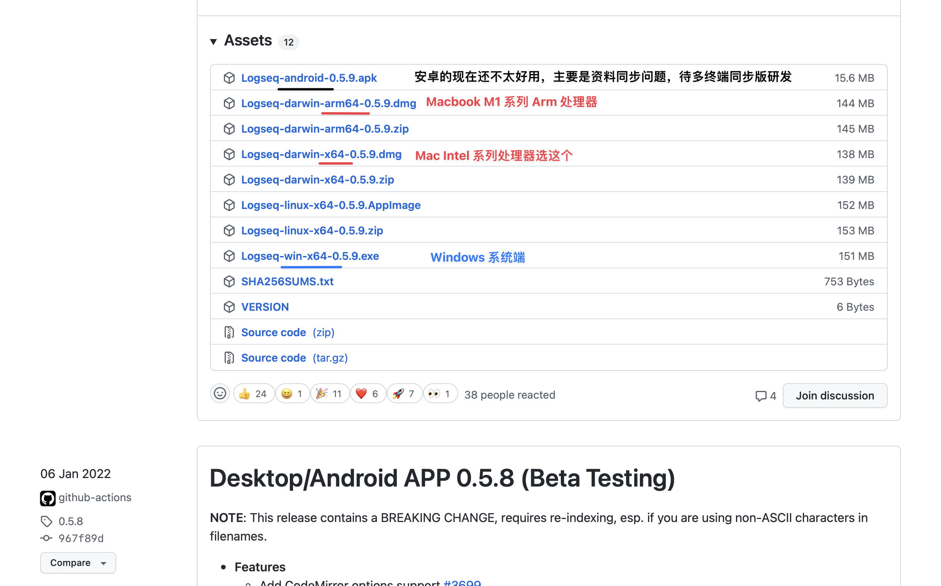
Task: Click the zip file icon beside Source code (zip)
Action: 229,333
